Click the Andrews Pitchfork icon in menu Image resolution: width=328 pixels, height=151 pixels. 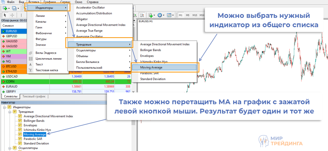[x=31, y=53]
